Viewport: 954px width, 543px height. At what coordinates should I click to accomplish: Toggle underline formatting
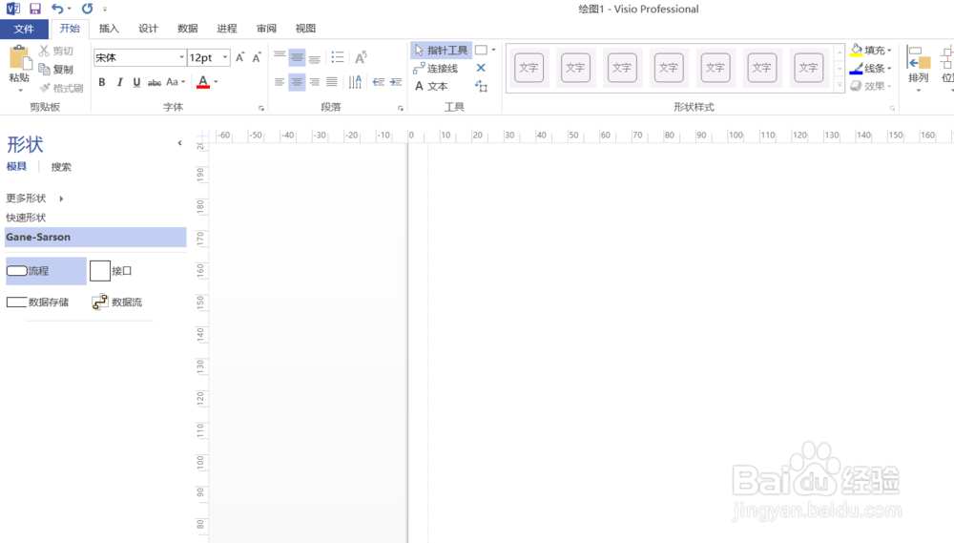(x=136, y=82)
